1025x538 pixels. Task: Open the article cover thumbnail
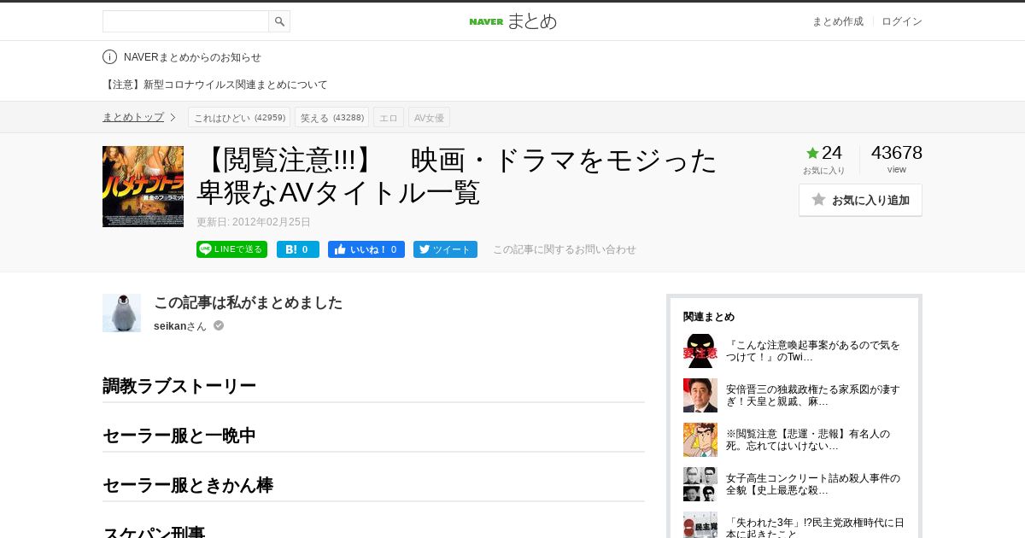point(143,186)
